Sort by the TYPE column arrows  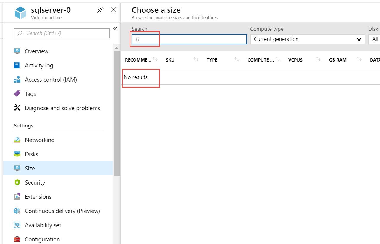pyautogui.click(x=237, y=59)
